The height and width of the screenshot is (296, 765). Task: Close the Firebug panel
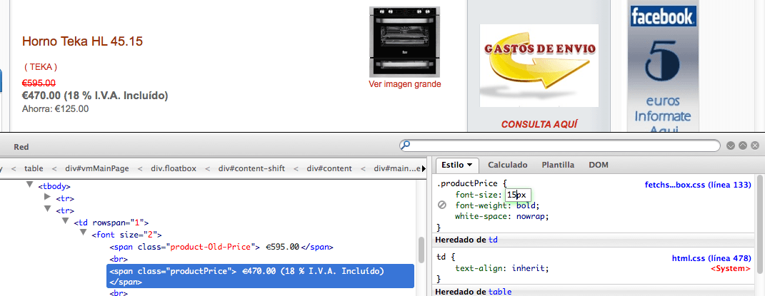pos(755,146)
